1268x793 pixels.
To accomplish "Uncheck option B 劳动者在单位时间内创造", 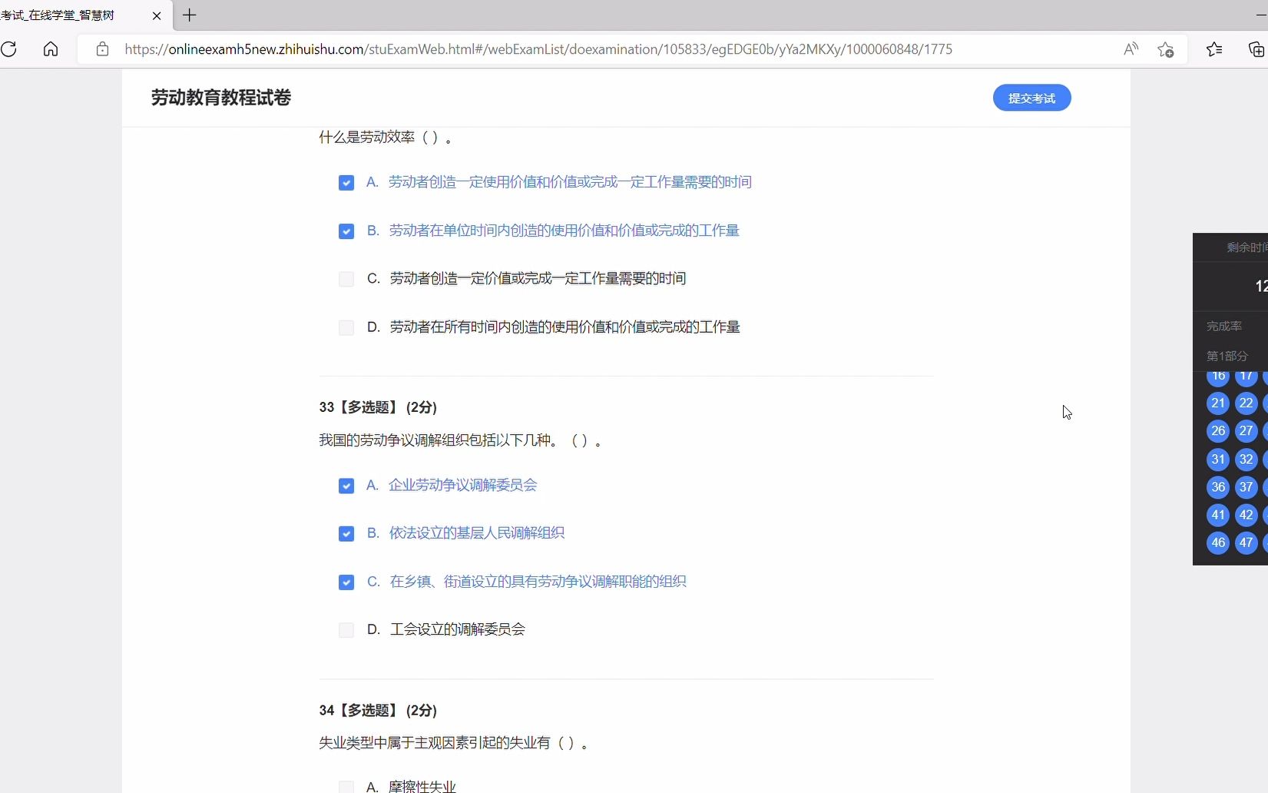I will click(346, 231).
